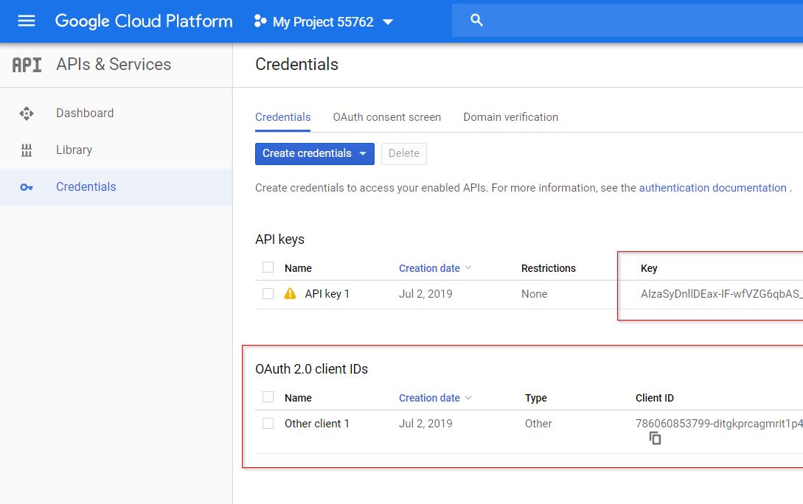This screenshot has width=803, height=504.
Task: Expand the Create credentials dropdown
Action: point(363,153)
